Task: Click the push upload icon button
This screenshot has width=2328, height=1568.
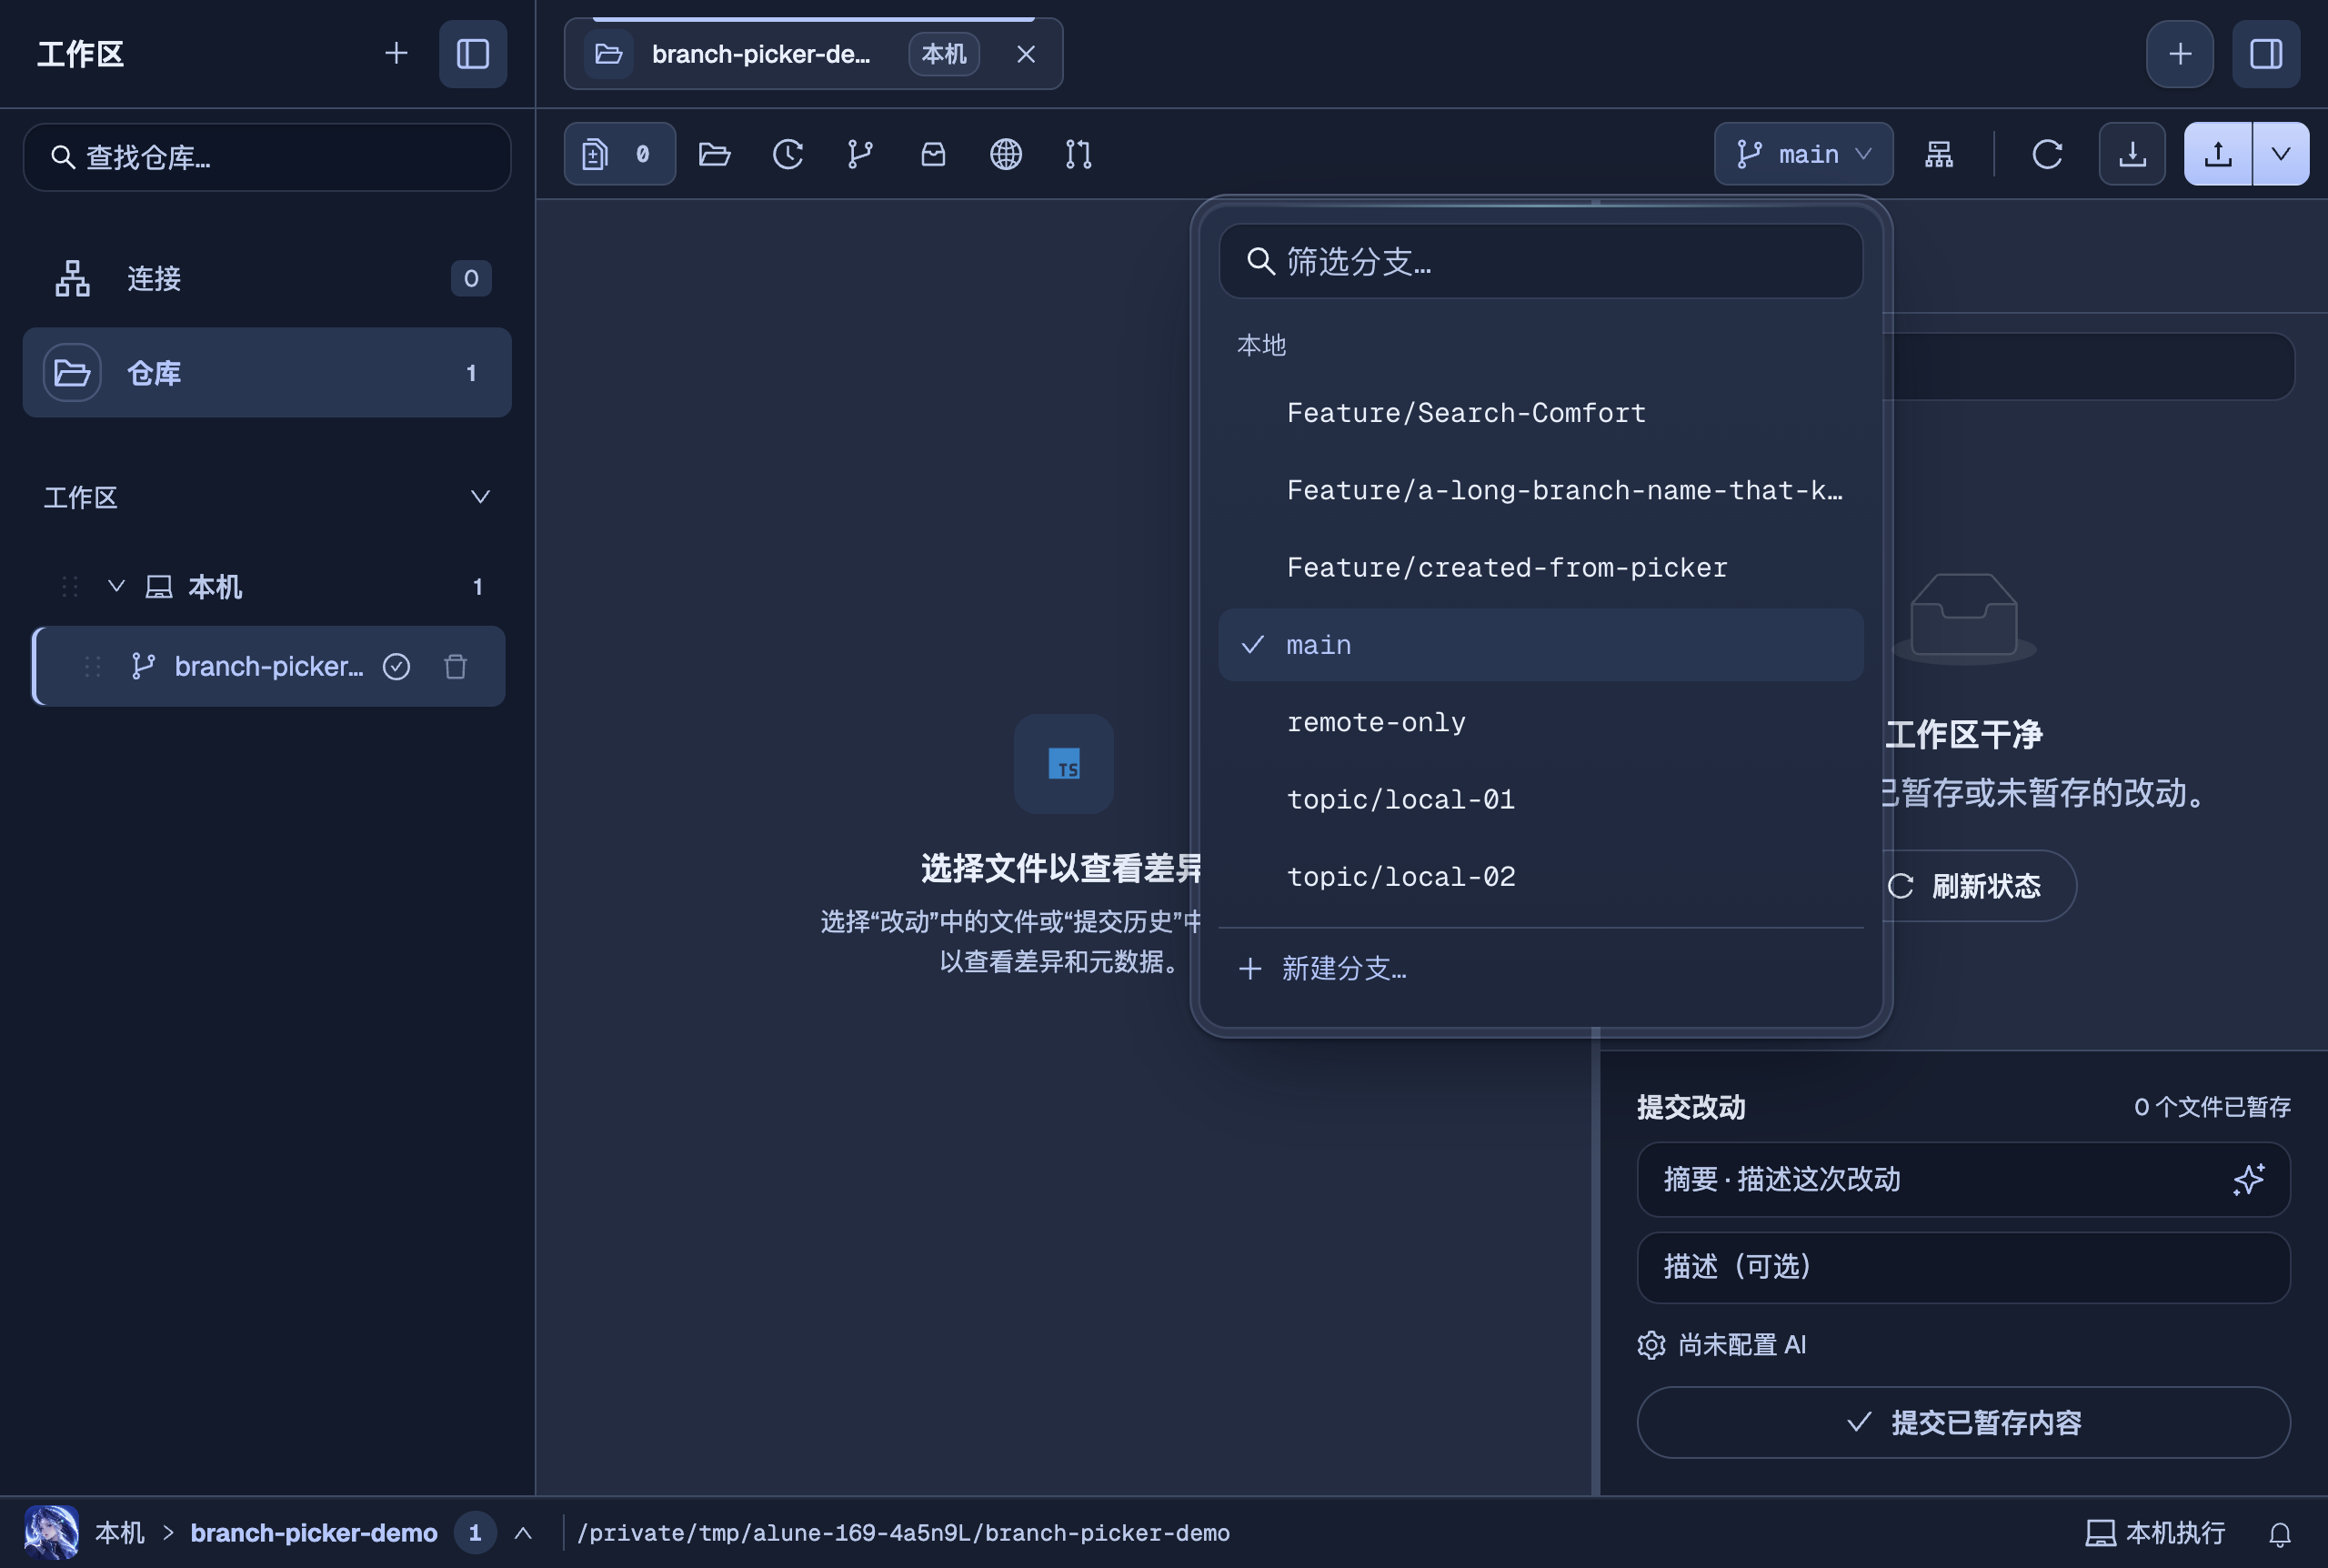Action: pyautogui.click(x=2217, y=154)
